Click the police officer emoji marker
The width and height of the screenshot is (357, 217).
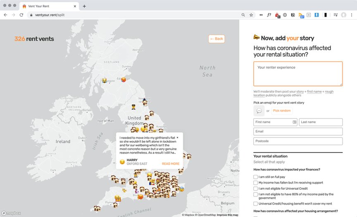click(133, 107)
